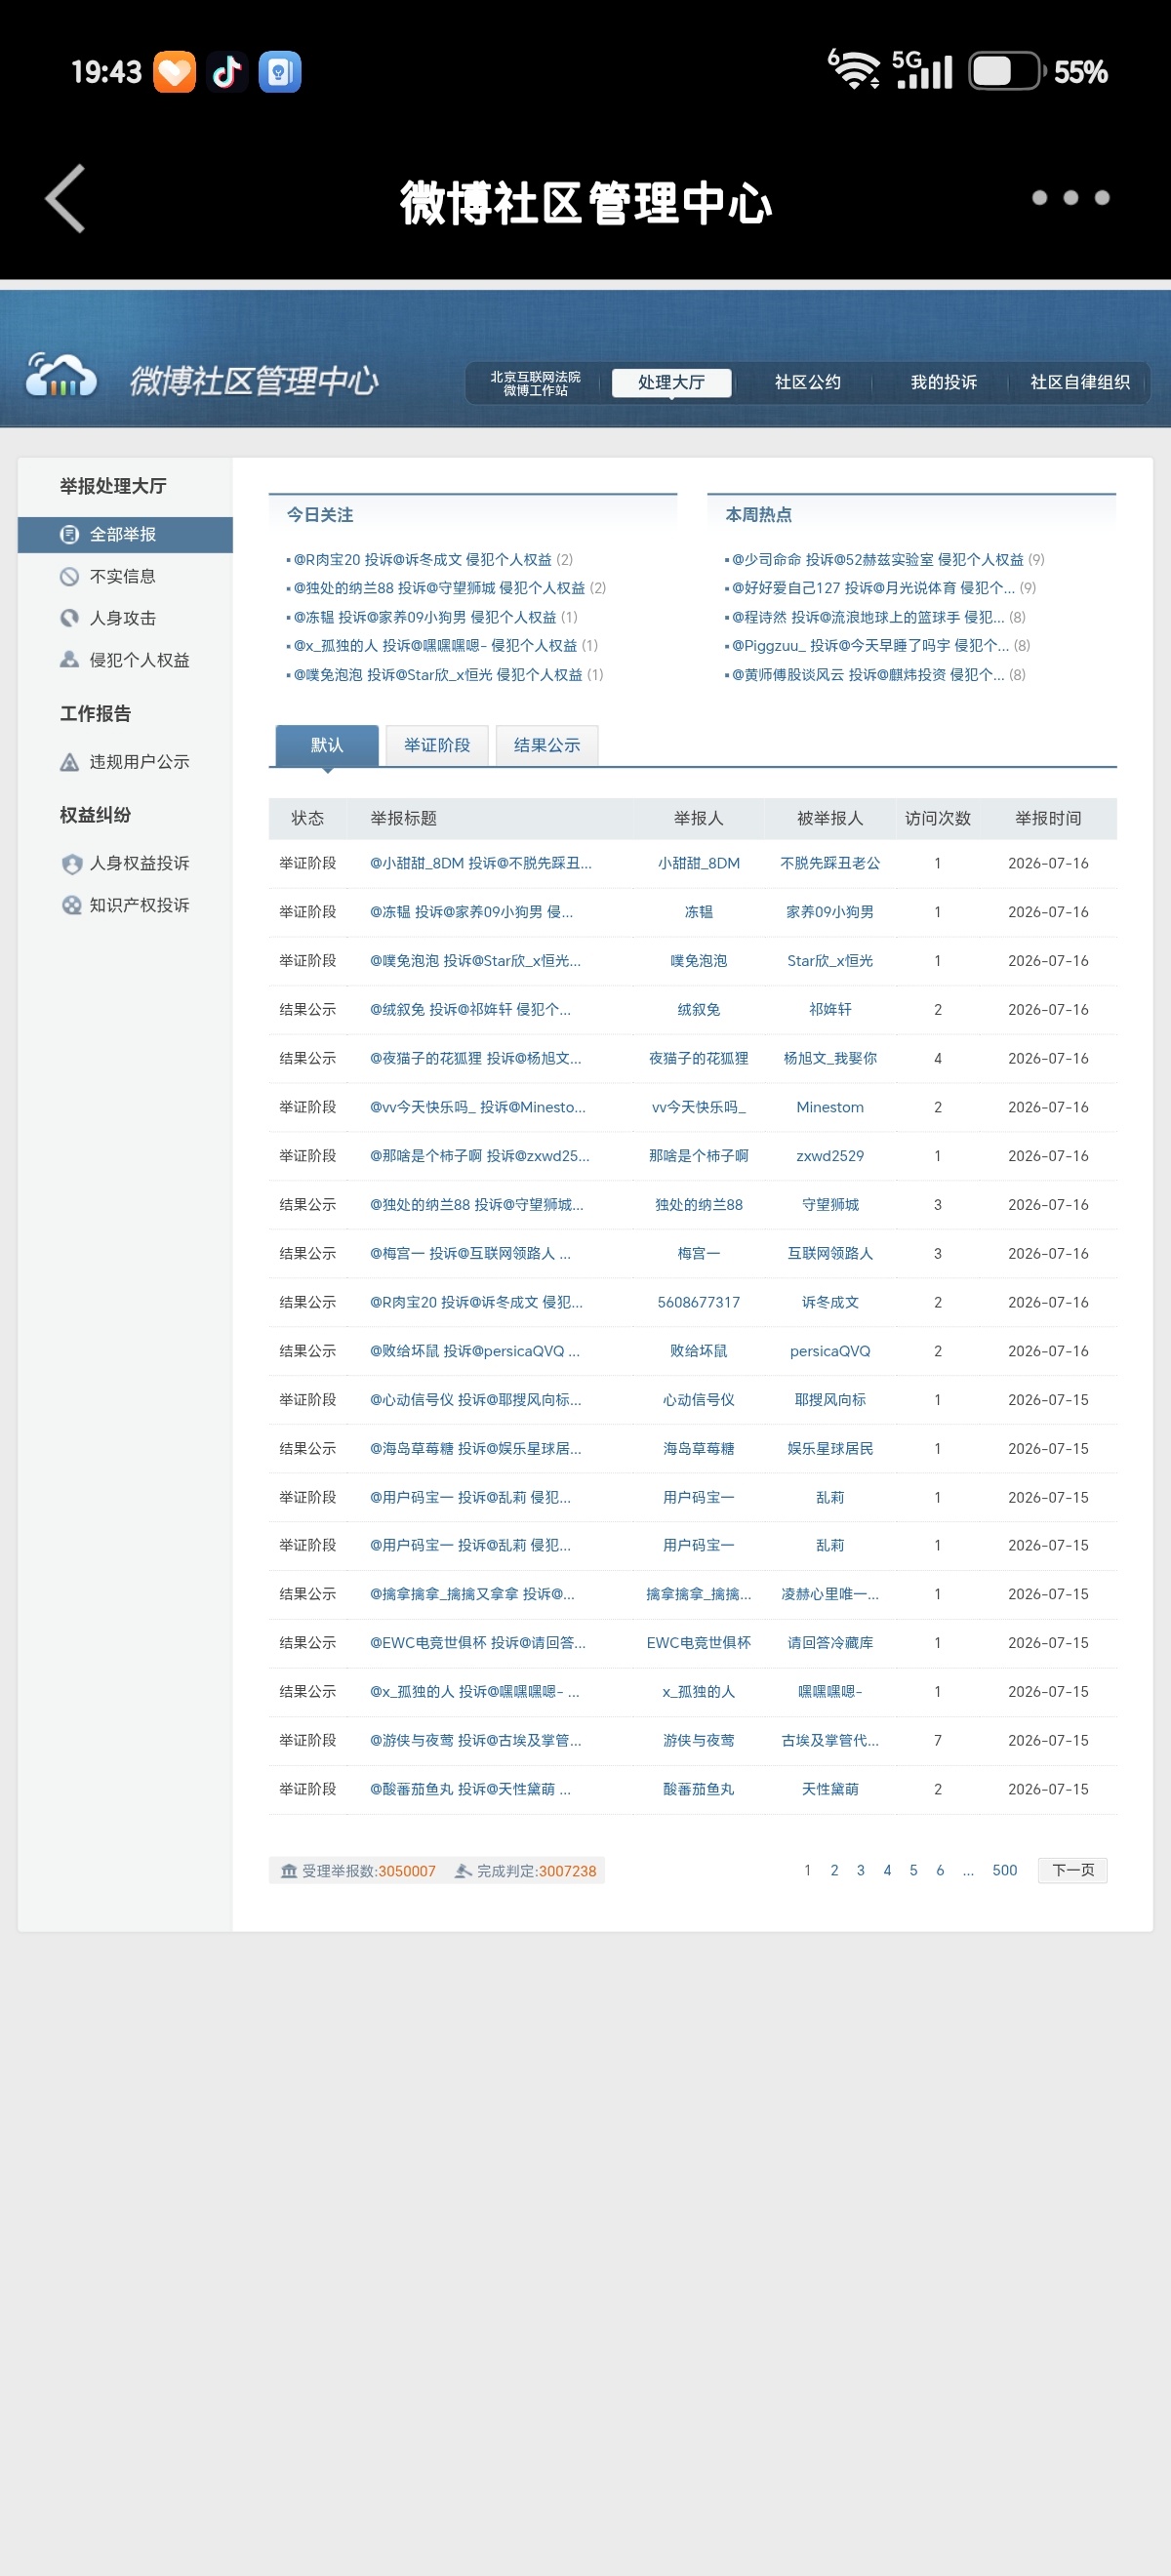Viewport: 1171px width, 2576px height.
Task: Open report title @EWC电竞世俱杯 投诉
Action: [477, 1642]
